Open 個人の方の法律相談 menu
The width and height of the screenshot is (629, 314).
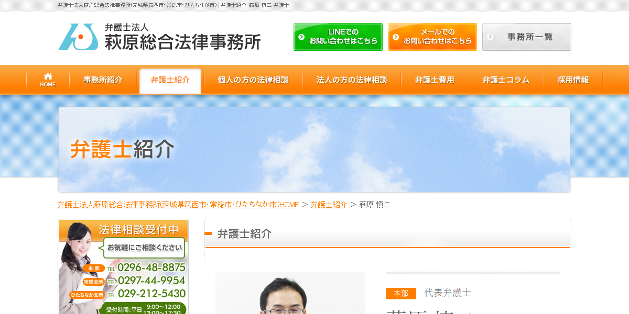[253, 80]
